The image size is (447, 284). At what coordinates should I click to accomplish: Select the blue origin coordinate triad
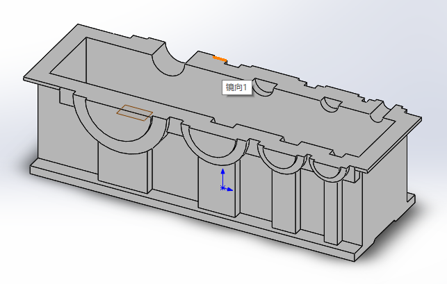click(227, 180)
